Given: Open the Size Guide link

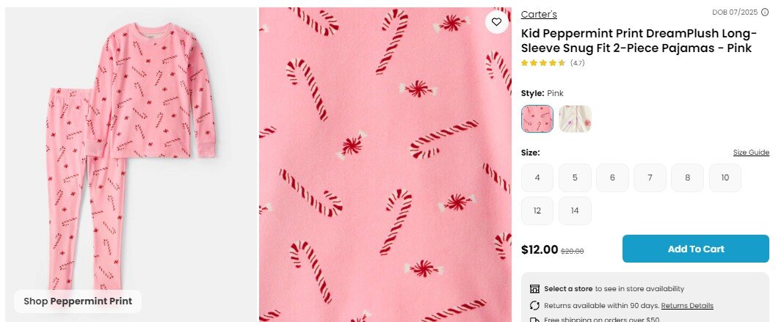Looking at the screenshot, I should click(751, 153).
